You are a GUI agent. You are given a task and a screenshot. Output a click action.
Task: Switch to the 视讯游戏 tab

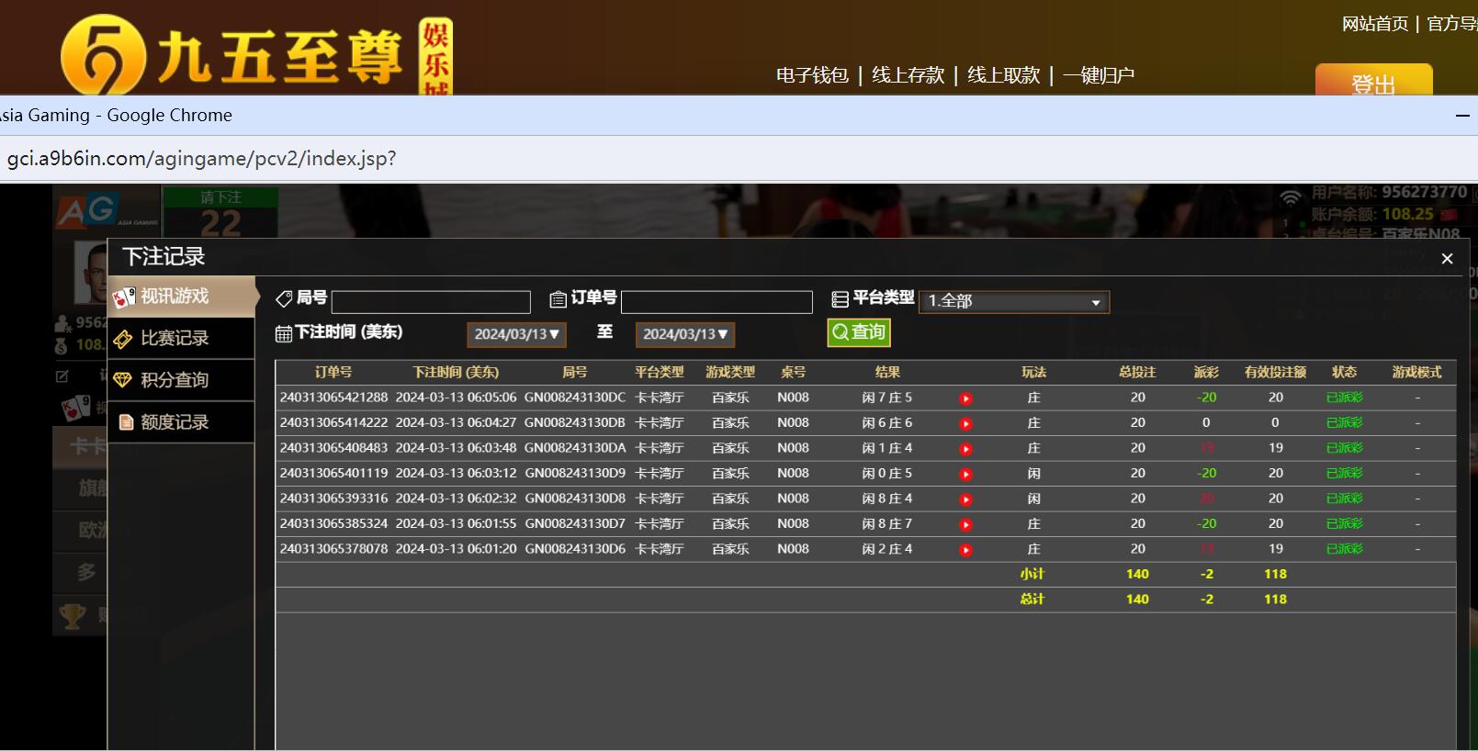(181, 297)
